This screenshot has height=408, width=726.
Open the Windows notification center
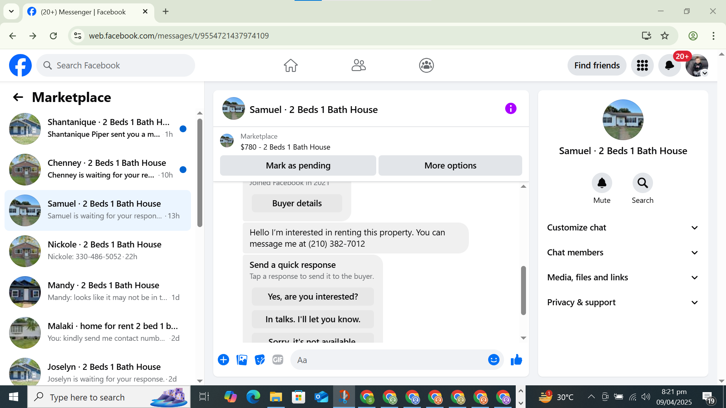tap(708, 397)
